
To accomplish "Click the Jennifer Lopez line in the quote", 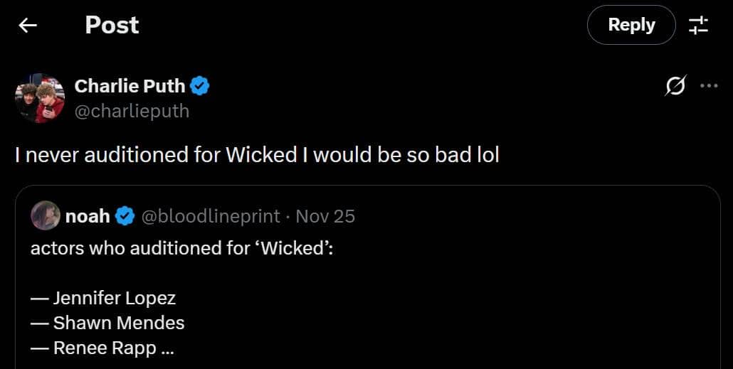I will tap(103, 297).
